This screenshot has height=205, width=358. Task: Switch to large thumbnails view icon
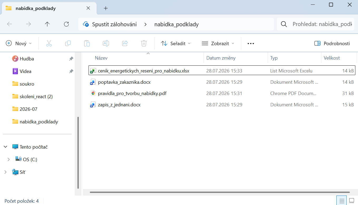click(x=352, y=201)
